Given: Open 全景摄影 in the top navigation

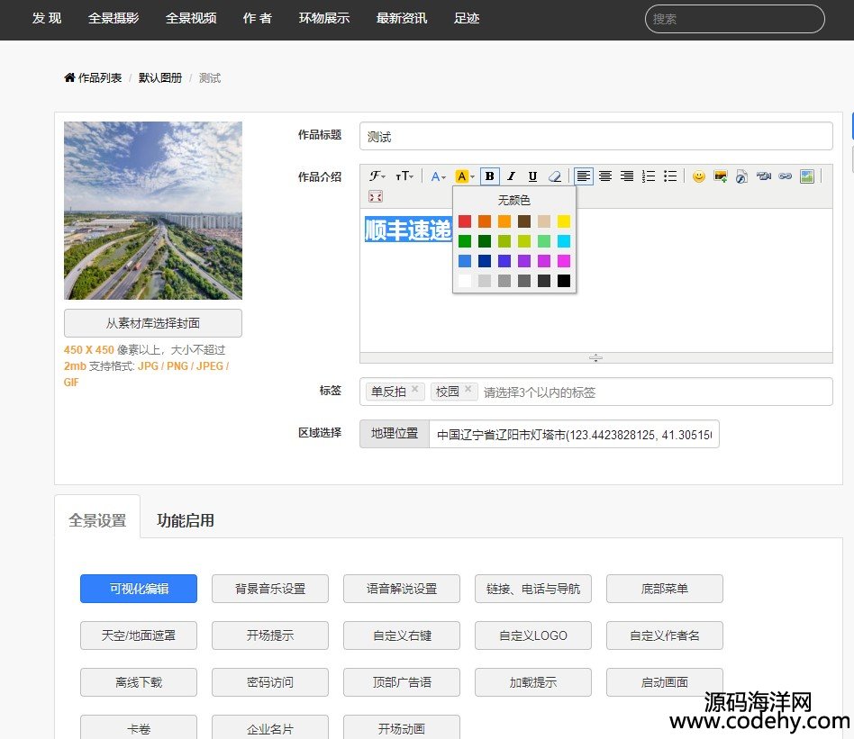Looking at the screenshot, I should (x=114, y=19).
